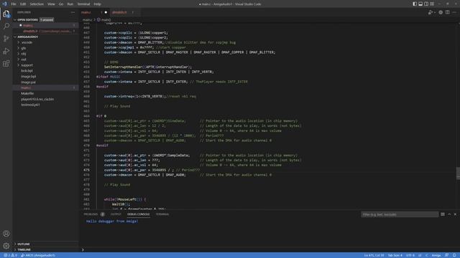The width and height of the screenshot is (460, 258).
Task: Select Makefile in the file tree
Action: click(46, 93)
